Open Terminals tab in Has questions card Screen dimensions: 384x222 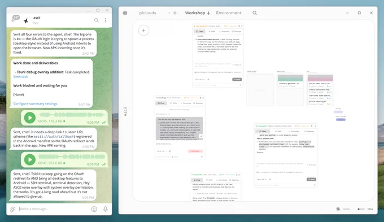pyautogui.click(x=224, y=32)
